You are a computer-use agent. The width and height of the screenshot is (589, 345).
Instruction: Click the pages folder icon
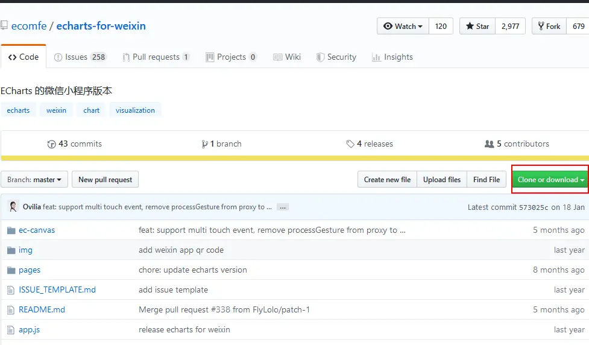point(11,270)
